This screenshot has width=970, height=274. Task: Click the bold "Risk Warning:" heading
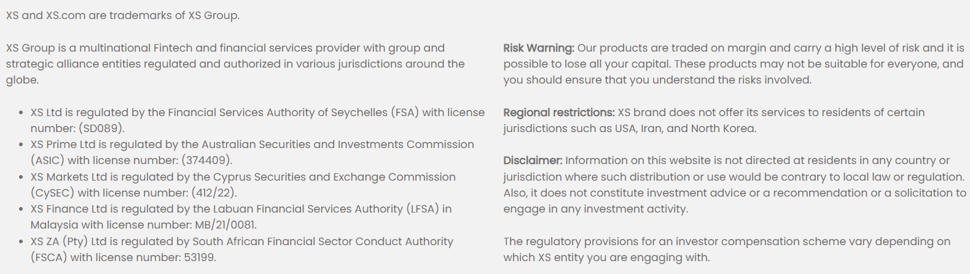pyautogui.click(x=538, y=48)
